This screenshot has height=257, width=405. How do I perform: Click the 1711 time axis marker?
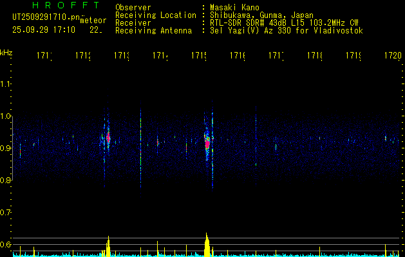(44, 56)
